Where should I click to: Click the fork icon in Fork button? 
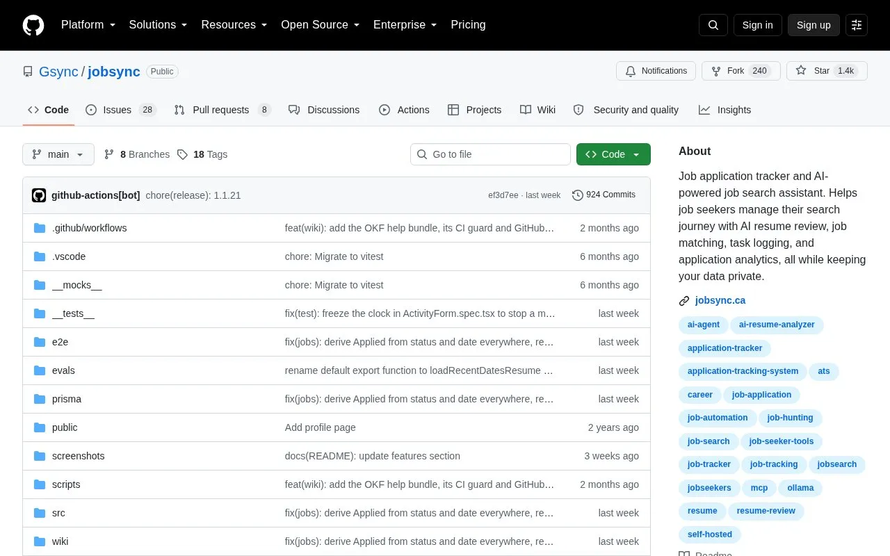[716, 71]
